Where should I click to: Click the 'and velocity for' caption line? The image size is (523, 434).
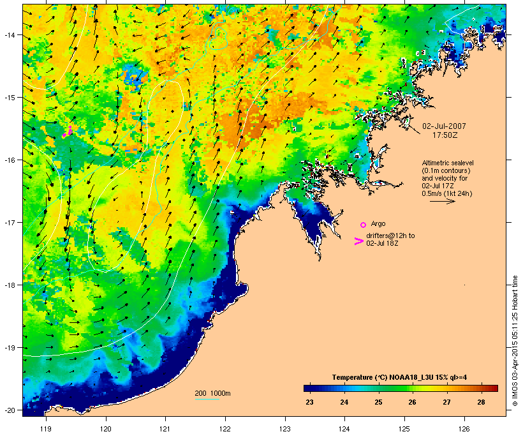click(445, 178)
